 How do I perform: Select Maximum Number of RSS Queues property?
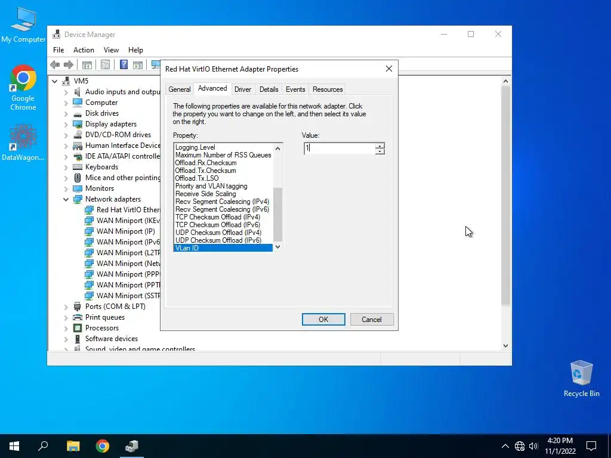(x=223, y=155)
